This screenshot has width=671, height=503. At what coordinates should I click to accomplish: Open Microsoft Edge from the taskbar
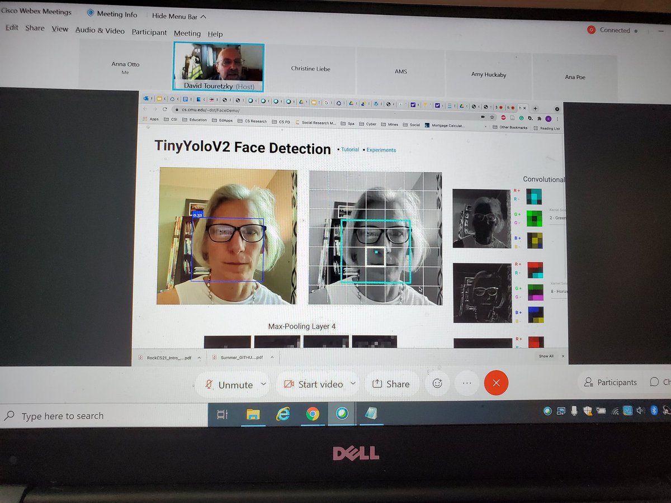[283, 414]
